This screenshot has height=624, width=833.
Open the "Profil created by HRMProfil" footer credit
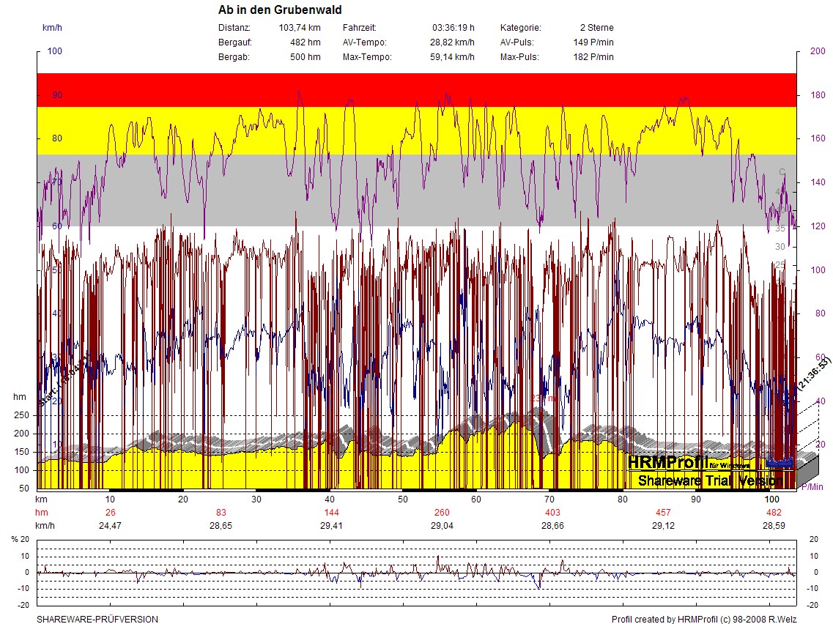pos(703,619)
